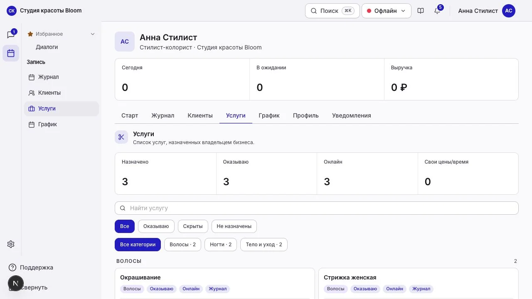Viewport: 532px width, 299px height.
Task: Open settings gear icon in left rail
Action: (x=11, y=244)
